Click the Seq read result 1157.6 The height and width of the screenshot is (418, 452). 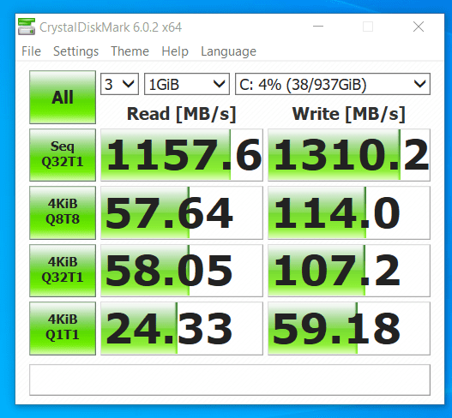click(x=182, y=155)
